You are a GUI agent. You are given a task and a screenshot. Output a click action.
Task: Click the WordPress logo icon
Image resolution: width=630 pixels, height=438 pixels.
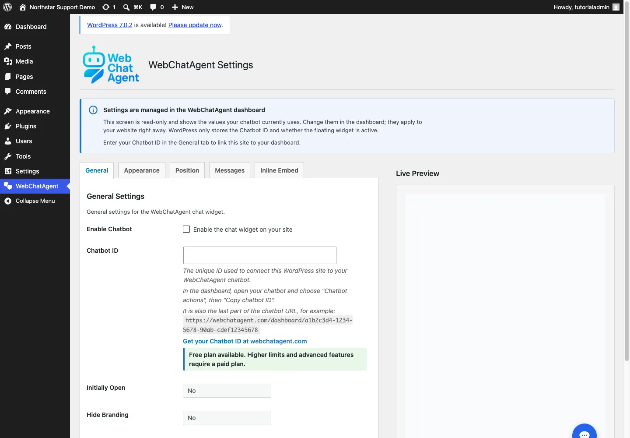[x=7, y=7]
